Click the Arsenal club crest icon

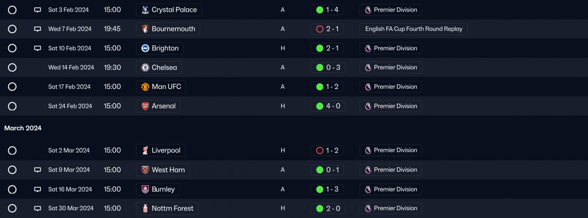coord(145,106)
